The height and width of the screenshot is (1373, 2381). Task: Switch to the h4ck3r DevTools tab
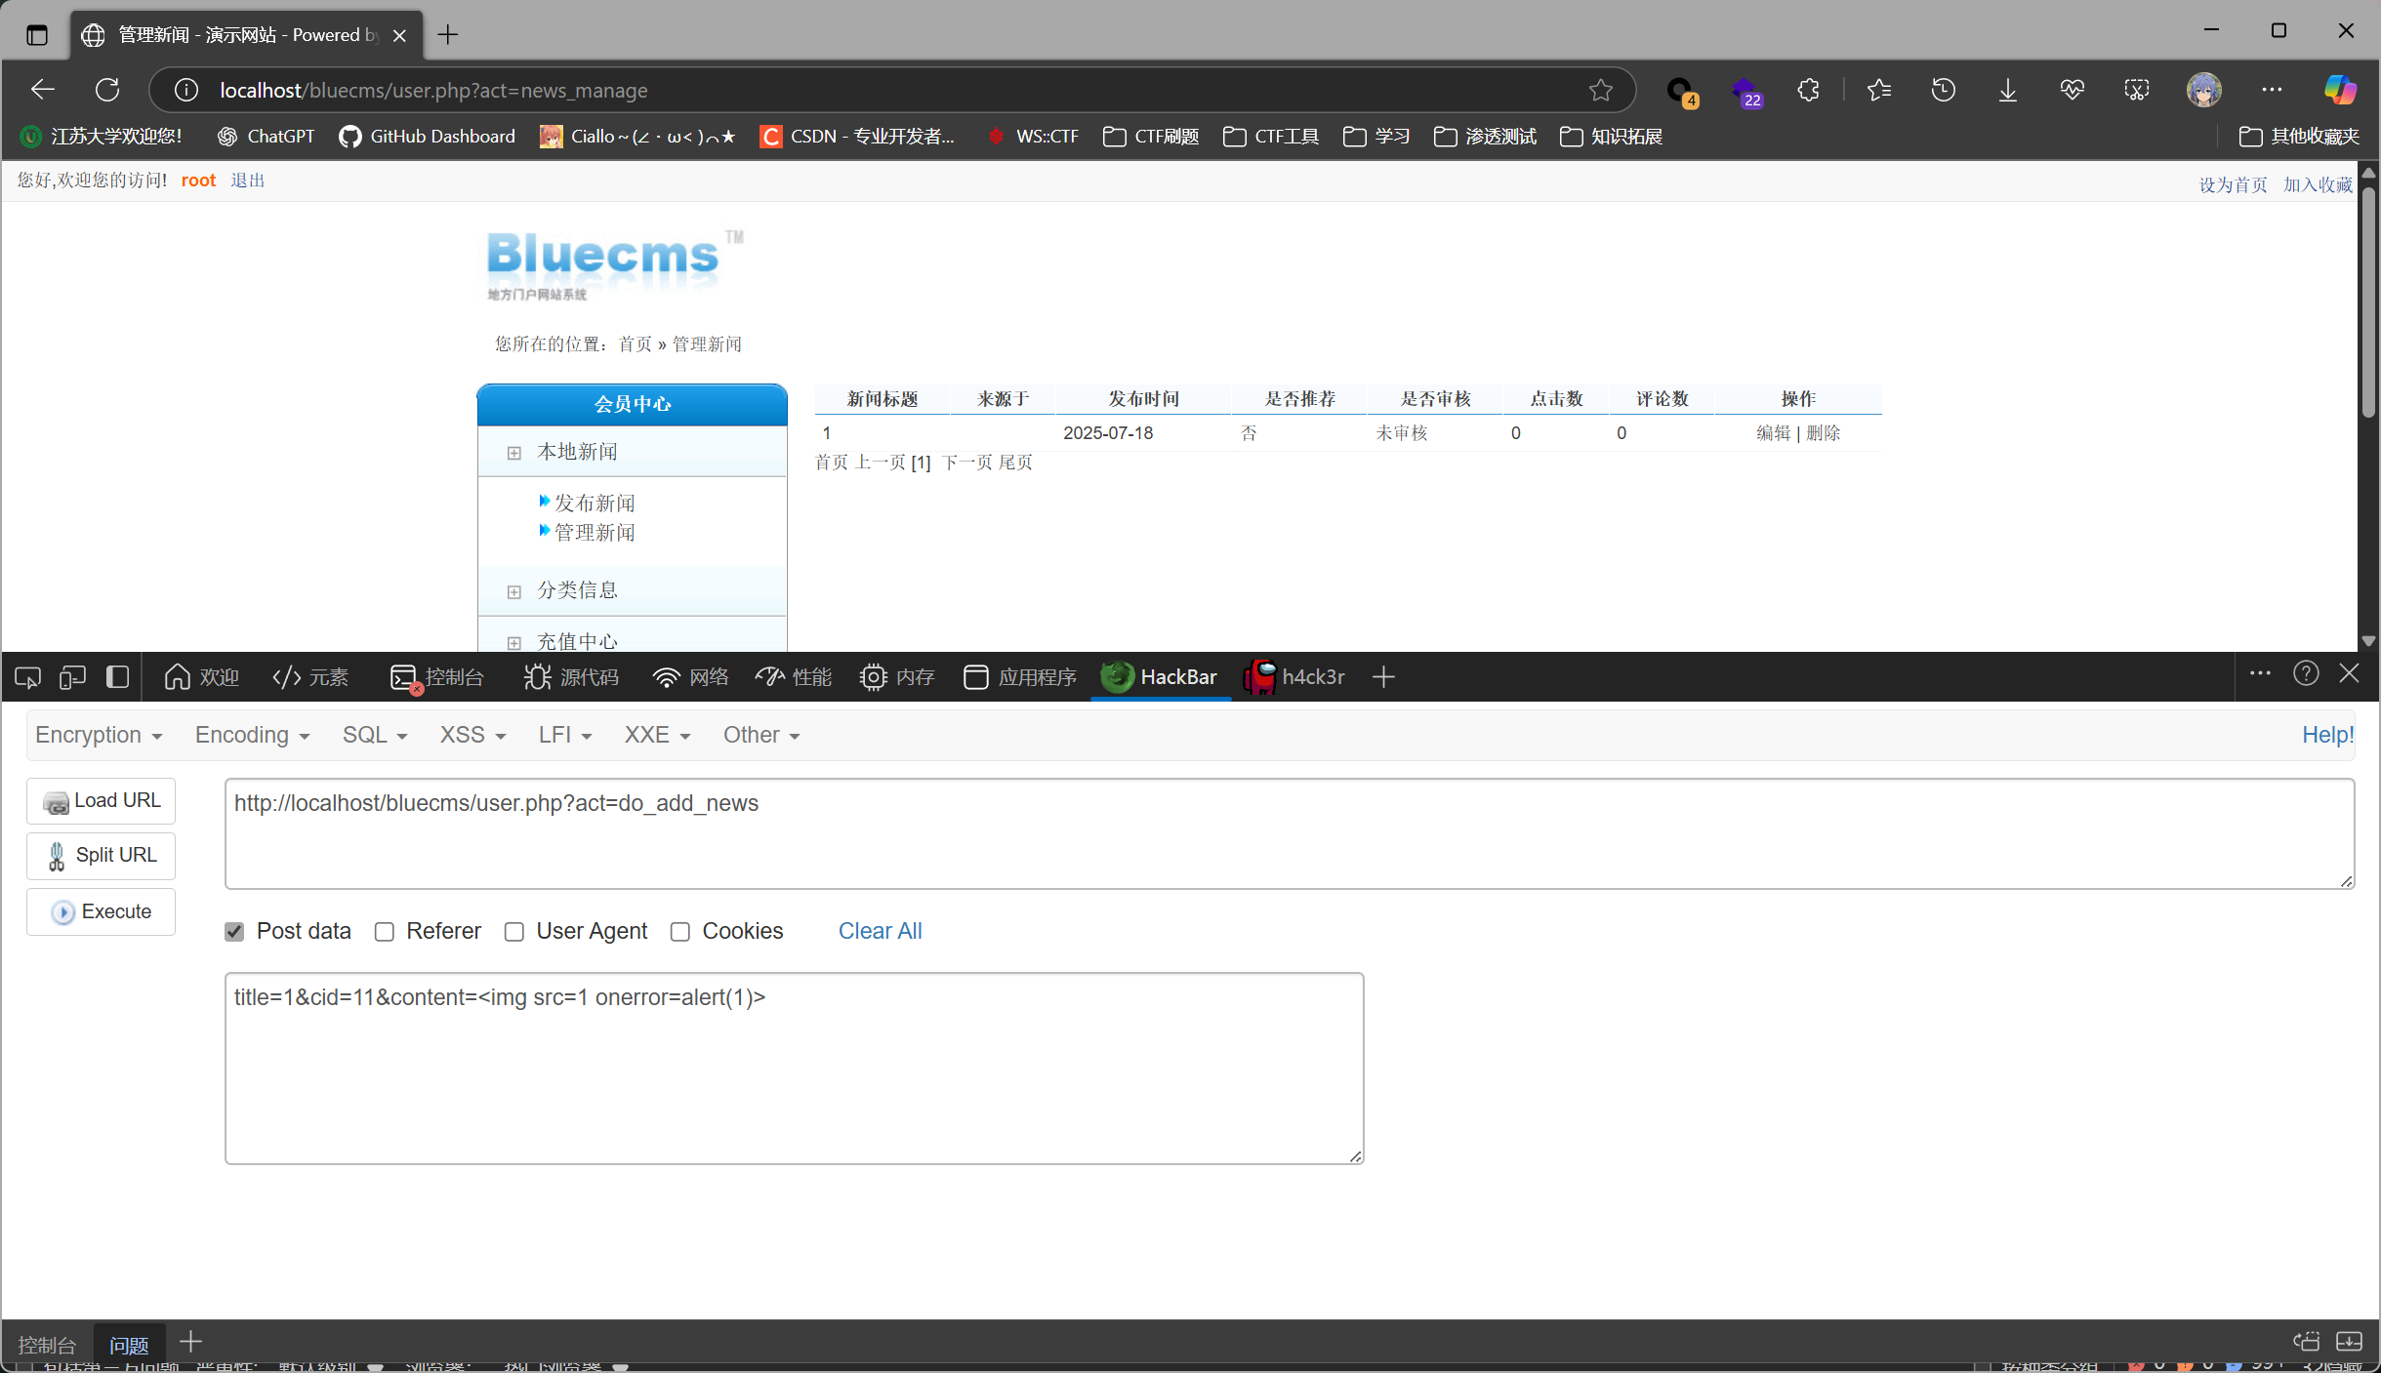point(1294,677)
